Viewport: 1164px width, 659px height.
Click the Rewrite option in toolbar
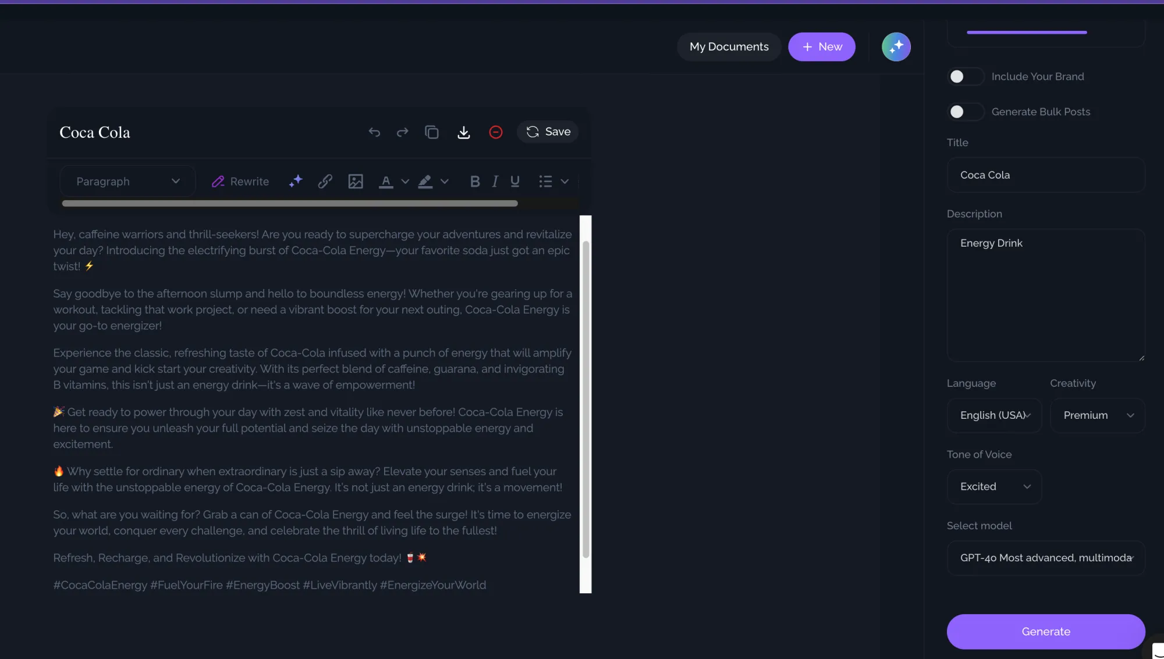pyautogui.click(x=240, y=181)
